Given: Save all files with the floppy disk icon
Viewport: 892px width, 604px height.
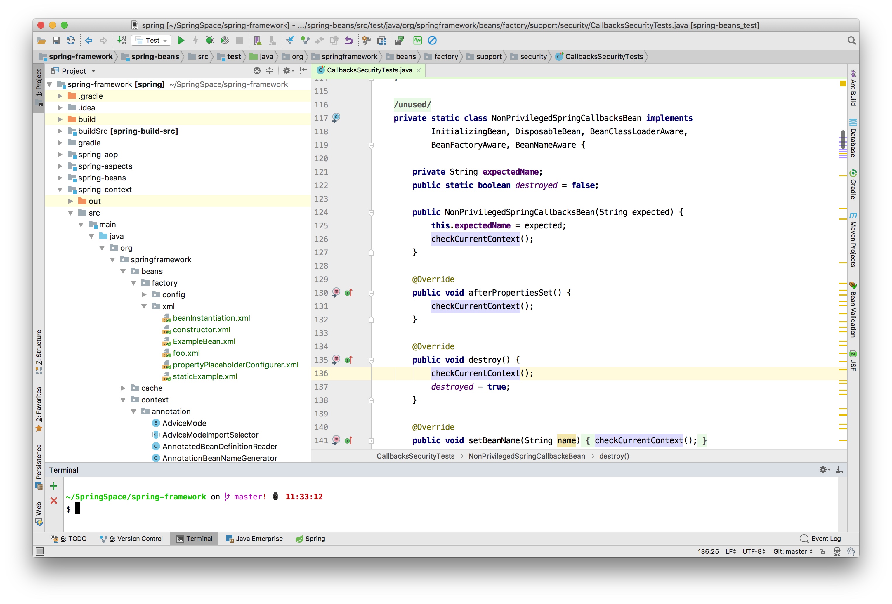Looking at the screenshot, I should [56, 40].
